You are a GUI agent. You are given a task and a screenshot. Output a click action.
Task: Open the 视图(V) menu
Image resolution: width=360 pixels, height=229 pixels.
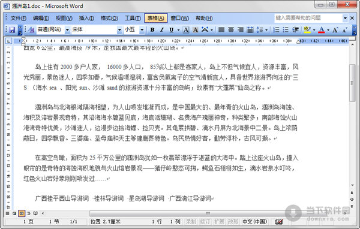(64, 18)
